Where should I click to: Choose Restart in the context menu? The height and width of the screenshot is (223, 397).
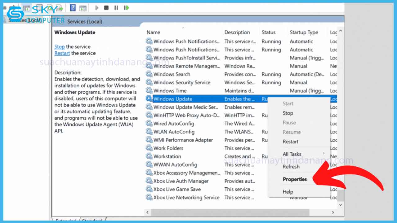point(291,142)
